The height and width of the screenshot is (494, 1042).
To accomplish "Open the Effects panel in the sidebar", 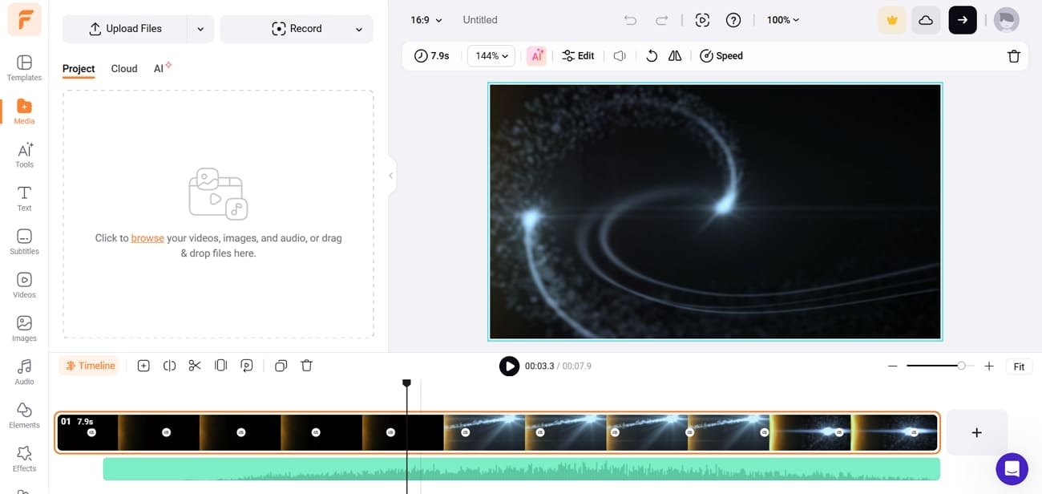I will (x=24, y=457).
